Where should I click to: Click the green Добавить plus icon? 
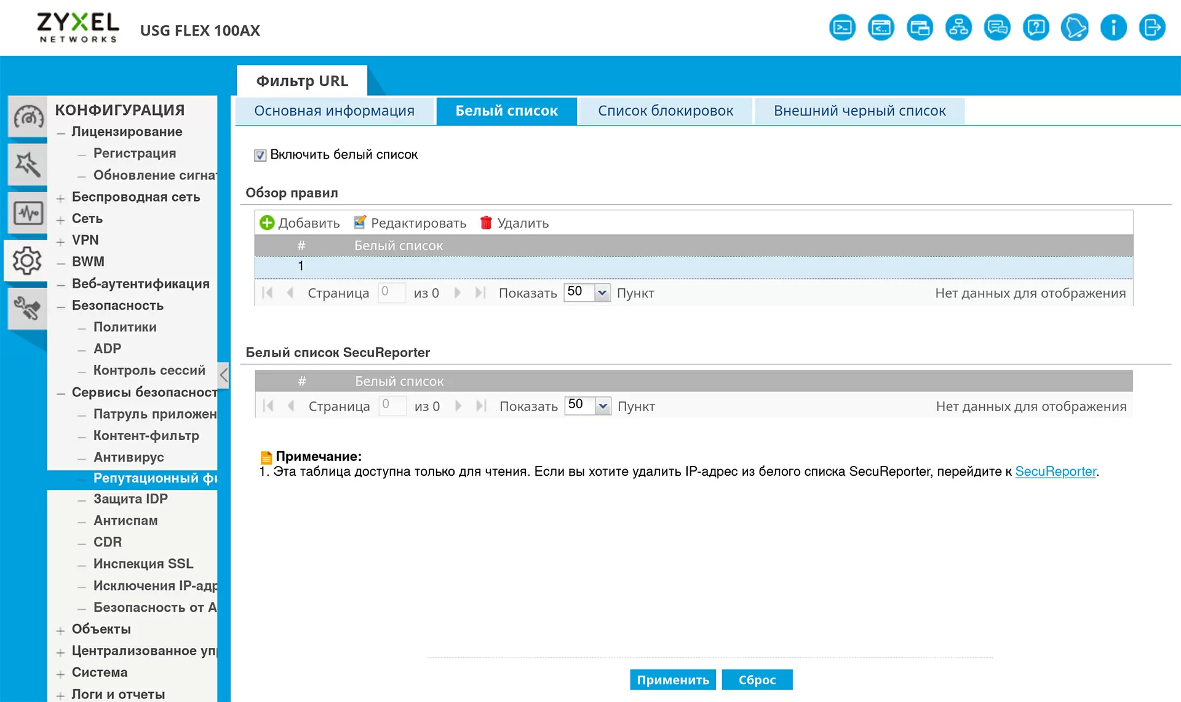tap(267, 223)
